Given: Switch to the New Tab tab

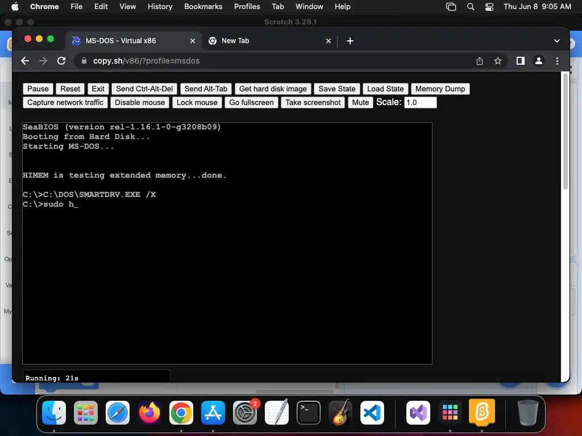Looking at the screenshot, I should tap(269, 41).
